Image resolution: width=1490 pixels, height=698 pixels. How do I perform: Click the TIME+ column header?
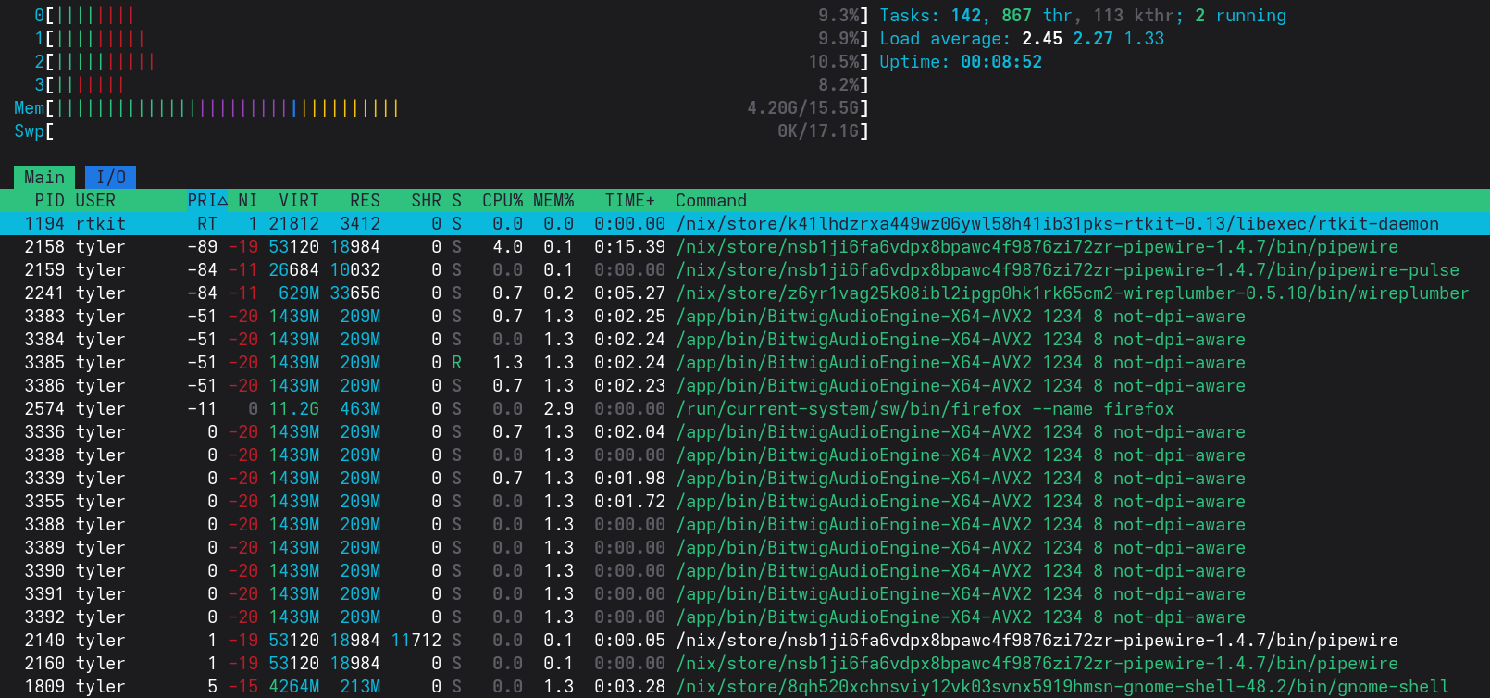click(629, 201)
